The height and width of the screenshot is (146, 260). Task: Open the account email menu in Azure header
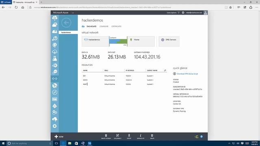(194, 13)
